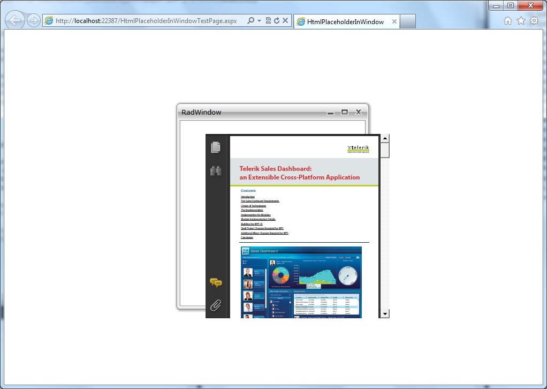Click the PDF vertical scrollbar thumb
The image size is (547, 389).
(x=385, y=150)
